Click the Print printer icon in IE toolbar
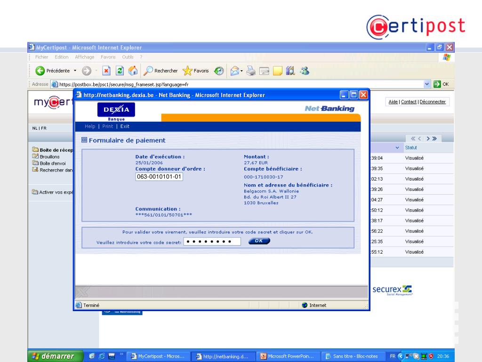The image size is (482, 362). click(251, 71)
